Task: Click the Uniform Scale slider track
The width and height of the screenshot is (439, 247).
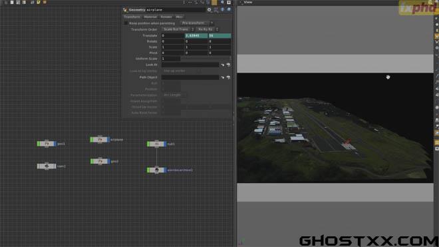Action: [206, 59]
